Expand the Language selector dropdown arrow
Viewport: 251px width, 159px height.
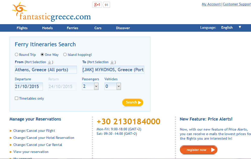tap(240, 27)
